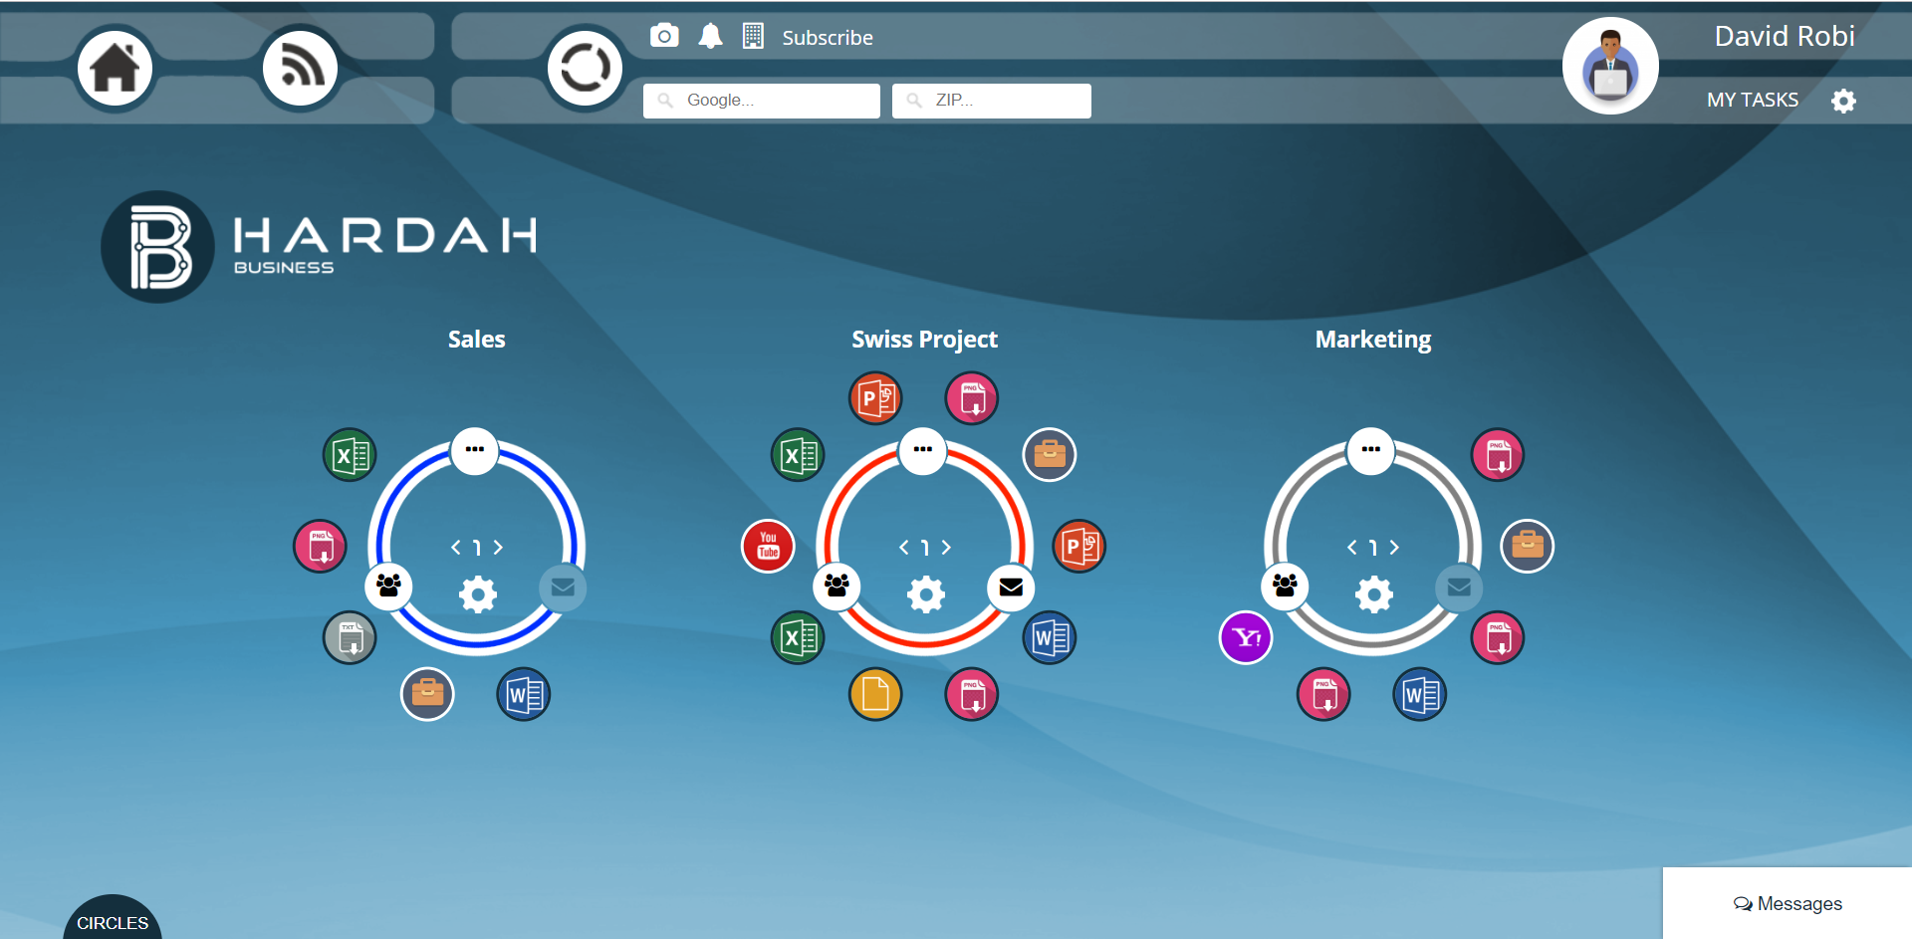Click the circular refresh sync icon
The height and width of the screenshot is (939, 1912).
click(x=585, y=69)
